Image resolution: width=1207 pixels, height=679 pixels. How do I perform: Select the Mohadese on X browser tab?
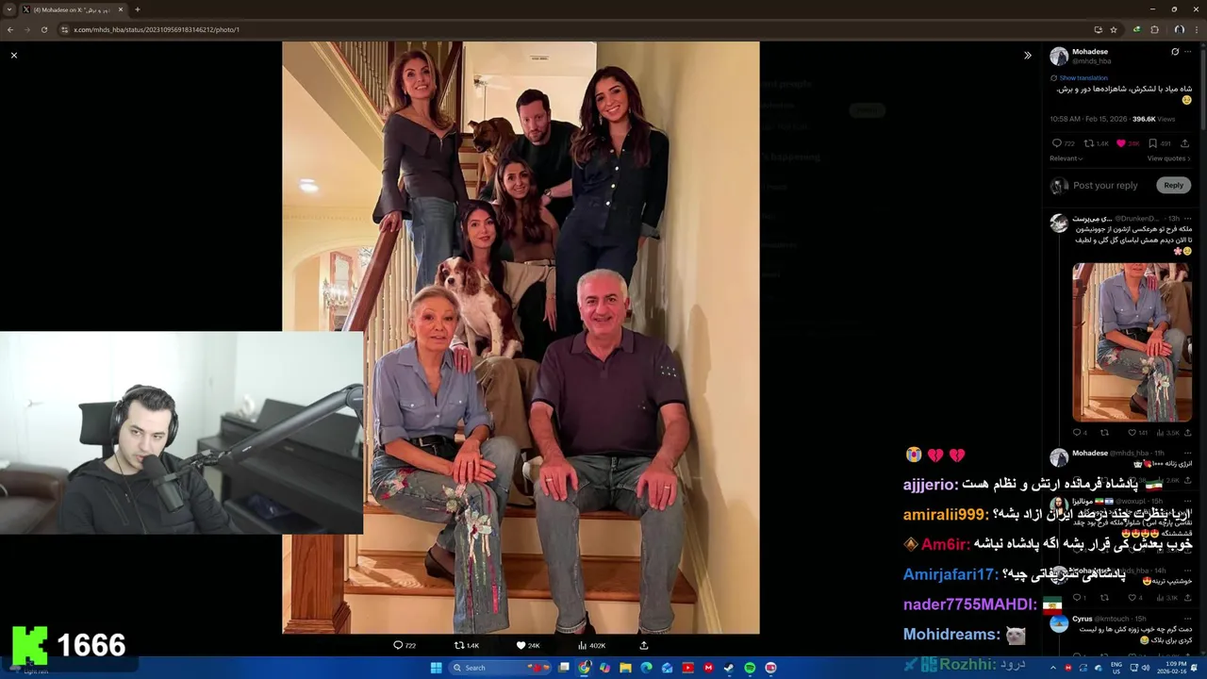point(72,9)
